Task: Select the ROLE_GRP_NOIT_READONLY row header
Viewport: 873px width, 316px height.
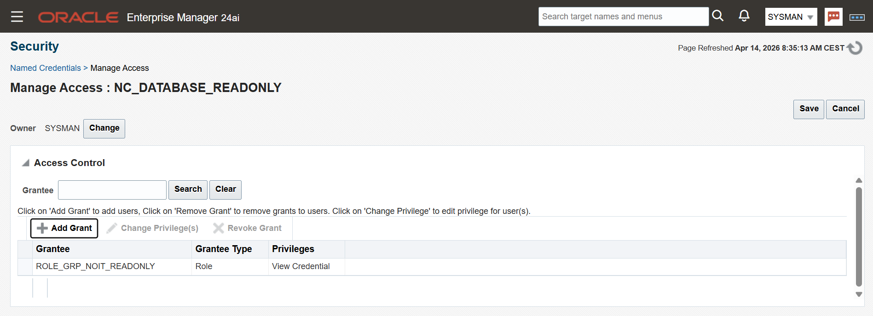Action: 25,267
